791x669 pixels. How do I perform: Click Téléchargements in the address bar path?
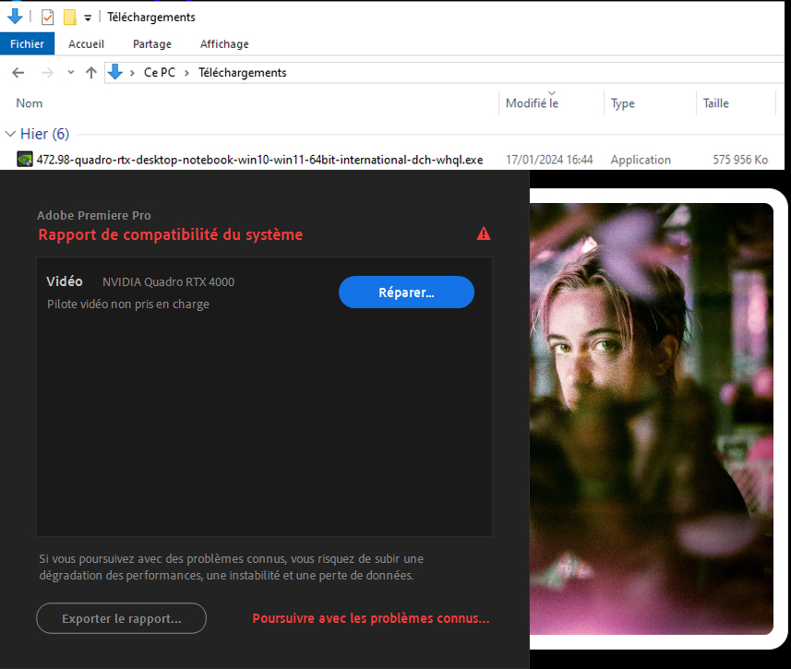[x=242, y=73]
